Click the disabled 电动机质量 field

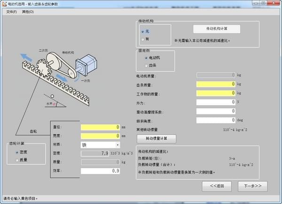pos(216,75)
